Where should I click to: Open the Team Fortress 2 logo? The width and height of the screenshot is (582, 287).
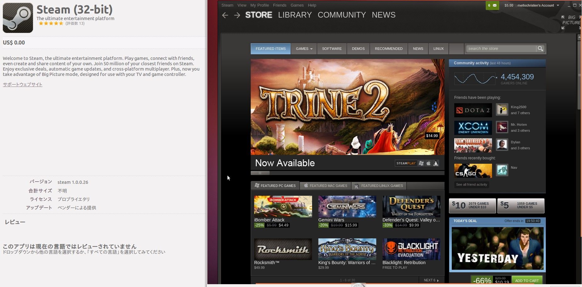473,145
